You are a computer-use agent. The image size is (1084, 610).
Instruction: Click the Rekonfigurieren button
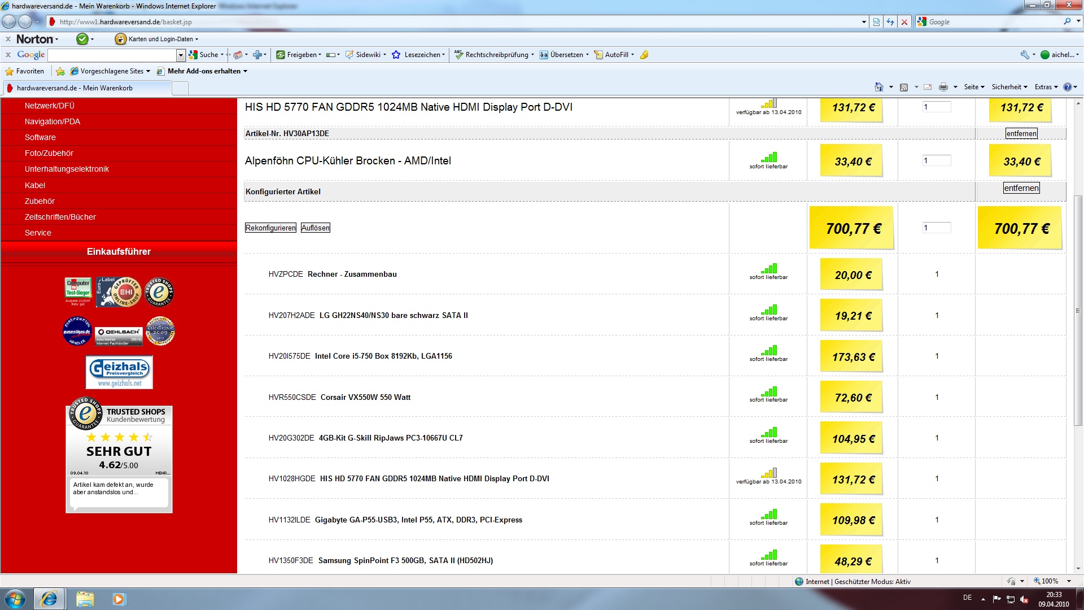tap(270, 228)
